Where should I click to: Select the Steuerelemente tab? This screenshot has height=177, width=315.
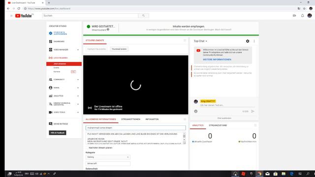click(95, 40)
